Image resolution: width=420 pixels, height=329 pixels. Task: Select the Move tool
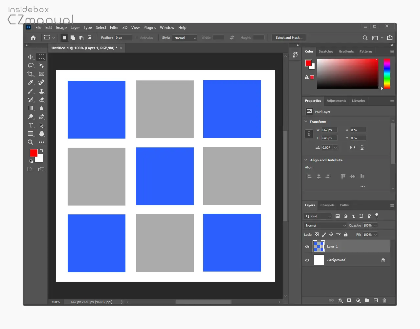click(31, 57)
